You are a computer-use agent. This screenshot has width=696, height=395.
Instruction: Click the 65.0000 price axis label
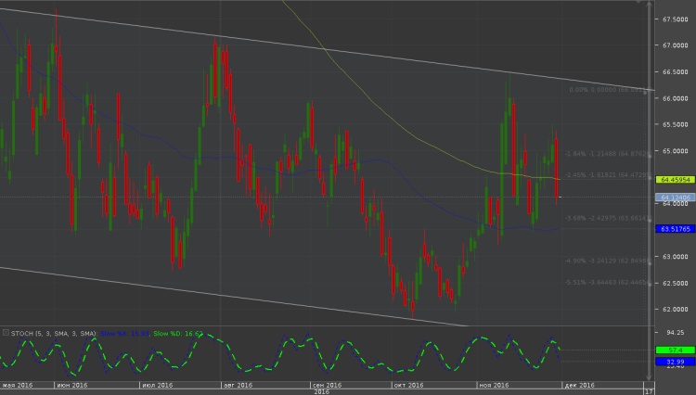[676, 151]
